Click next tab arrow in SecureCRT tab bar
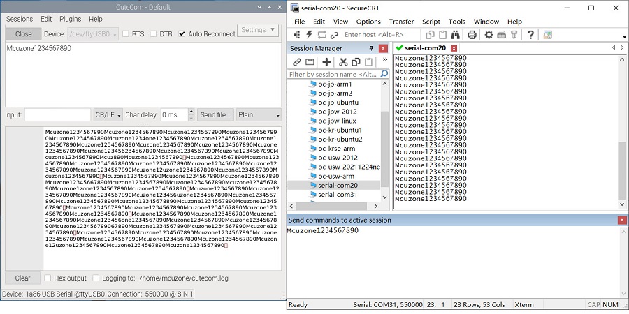 coord(622,47)
